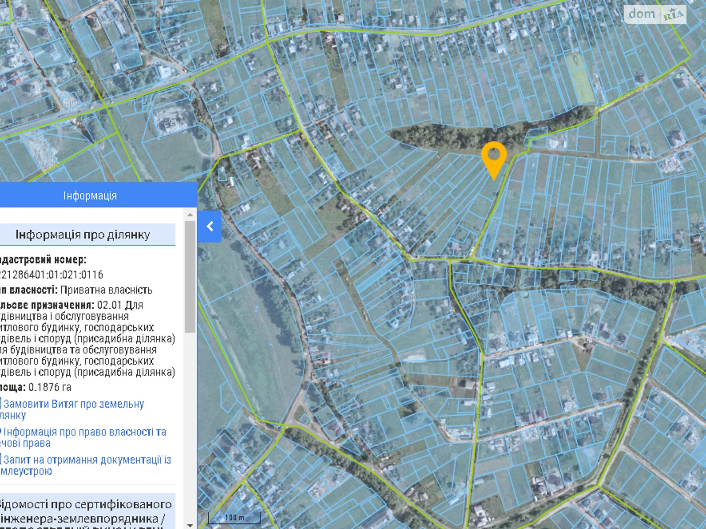Select cadastral number 21286401:01:021:0116 text
The height and width of the screenshot is (529, 706).
pyautogui.click(x=51, y=275)
